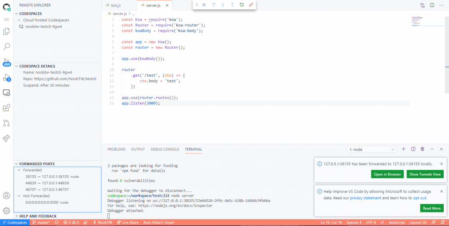The width and height of the screenshot is (449, 226).
Task: Create a new terminal with plus
Action: [404, 149]
